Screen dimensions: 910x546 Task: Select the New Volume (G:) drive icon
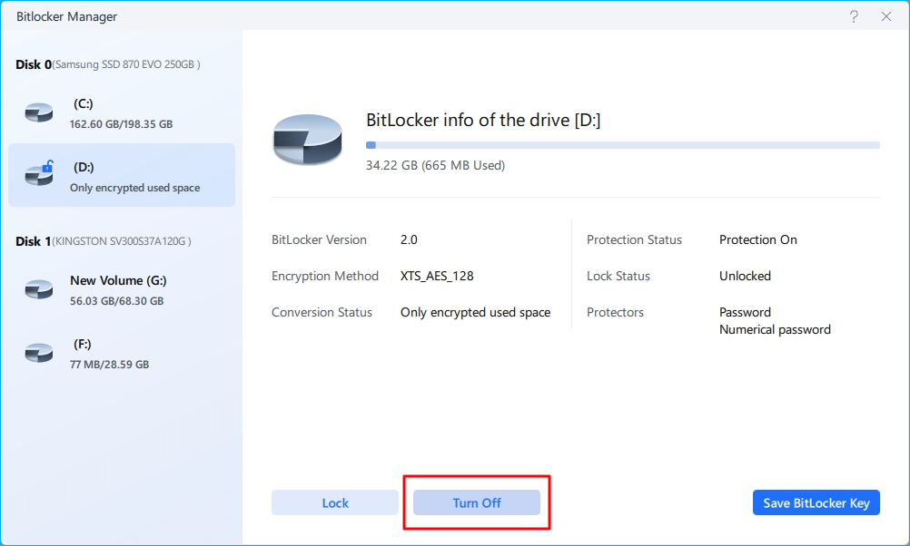(x=37, y=288)
